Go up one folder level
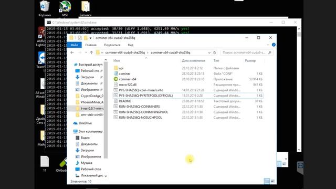The image size is (336, 189). [91, 52]
